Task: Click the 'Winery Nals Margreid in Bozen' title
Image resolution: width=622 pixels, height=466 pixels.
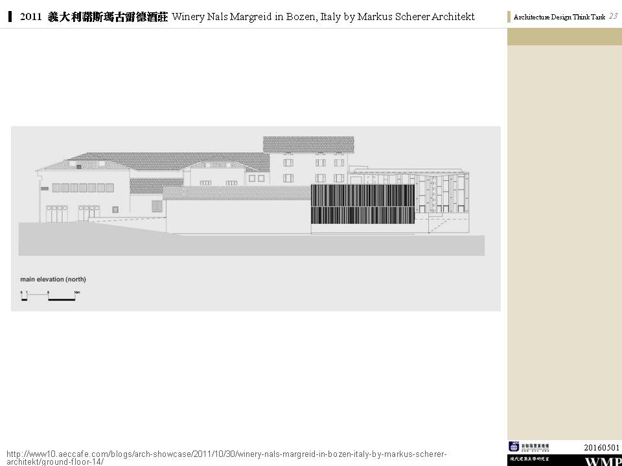Action: pyautogui.click(x=323, y=17)
